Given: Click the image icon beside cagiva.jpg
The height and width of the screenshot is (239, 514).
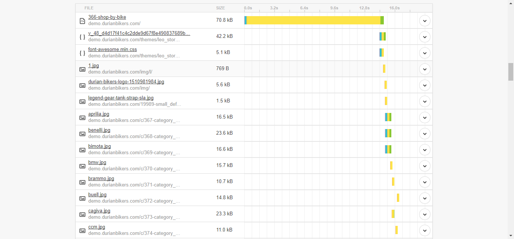Looking at the screenshot, I should [82, 215].
